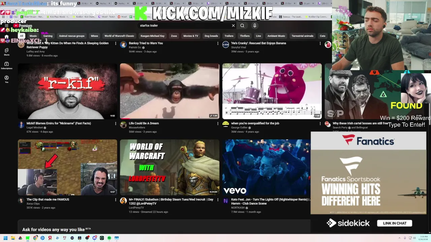Open MooseAntlers channel avatar
Image resolution: width=431 pixels, height=242 pixels.
coord(123,125)
